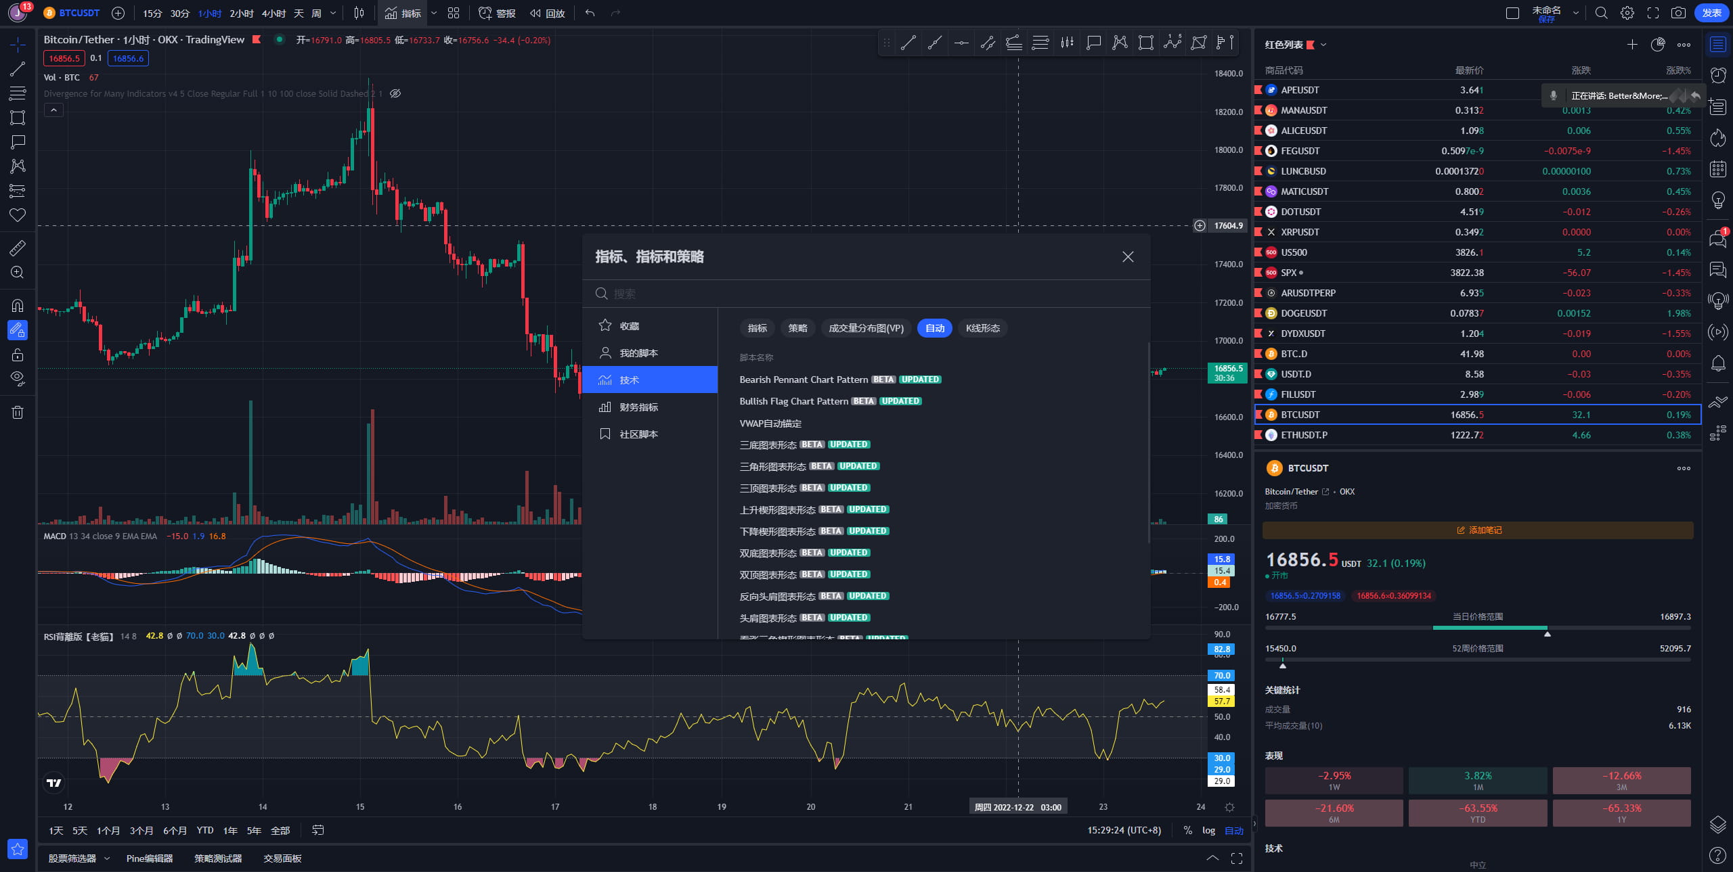Expand the 指标 indicators dropdown arrow
The image size is (1733, 872).
pyautogui.click(x=434, y=13)
